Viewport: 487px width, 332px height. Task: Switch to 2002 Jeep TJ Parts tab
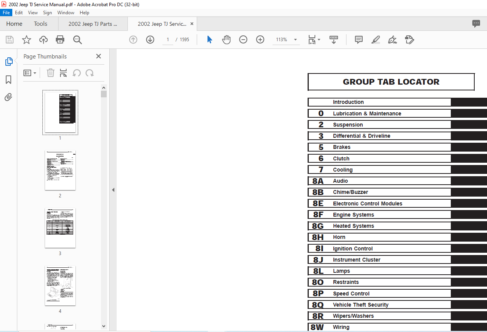(x=93, y=24)
